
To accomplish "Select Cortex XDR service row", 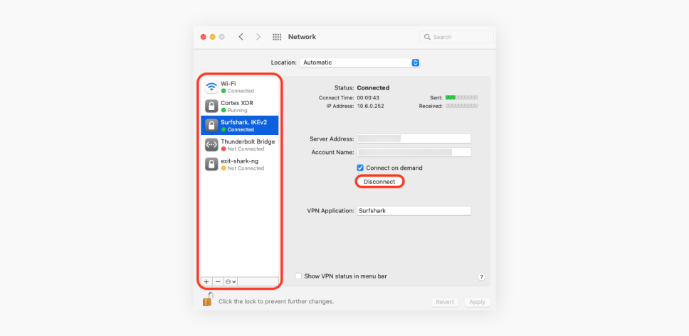I will point(239,106).
